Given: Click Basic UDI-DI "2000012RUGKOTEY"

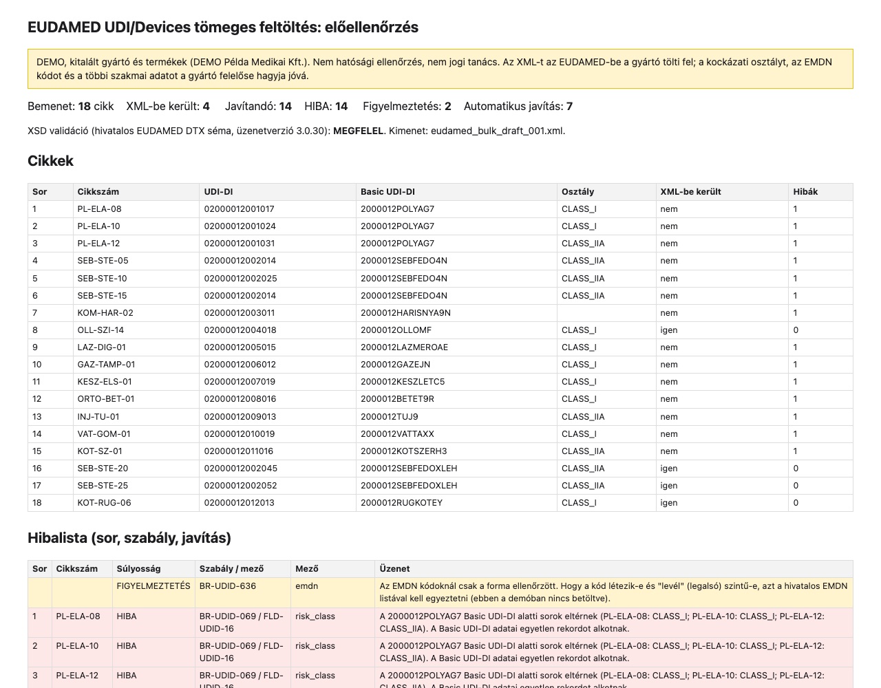Looking at the screenshot, I should tap(401, 503).
